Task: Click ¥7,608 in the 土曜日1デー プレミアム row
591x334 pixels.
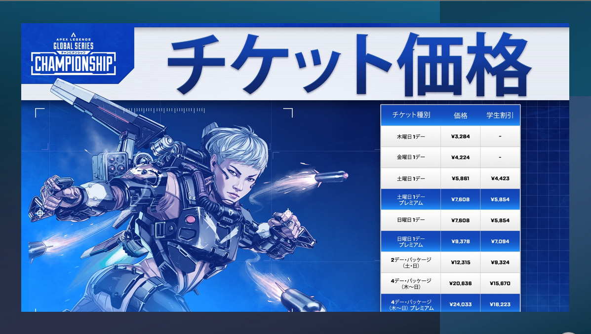Action: [x=460, y=200]
